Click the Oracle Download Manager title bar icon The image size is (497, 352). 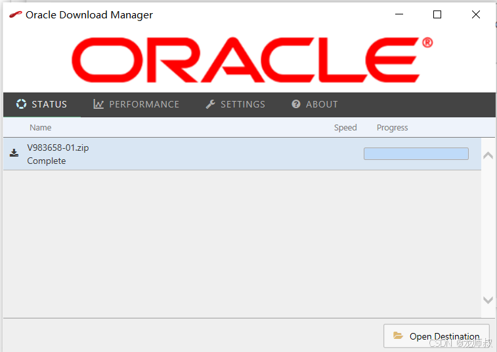pos(16,14)
